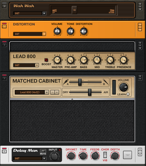Click the Delay Man DEPTH knob

coord(115,156)
